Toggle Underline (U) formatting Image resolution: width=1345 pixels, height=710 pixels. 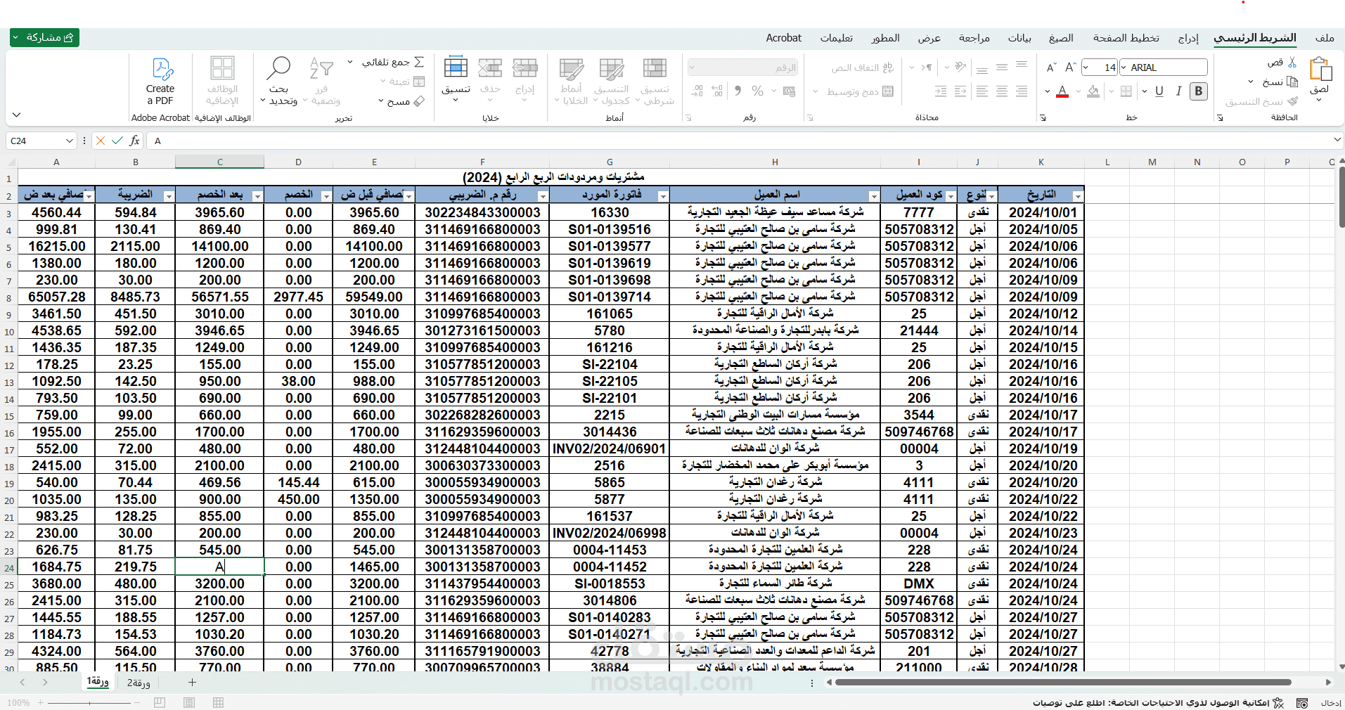tap(1159, 91)
